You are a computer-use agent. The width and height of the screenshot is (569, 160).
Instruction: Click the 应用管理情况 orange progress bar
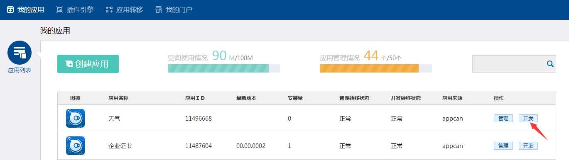tap(376, 68)
